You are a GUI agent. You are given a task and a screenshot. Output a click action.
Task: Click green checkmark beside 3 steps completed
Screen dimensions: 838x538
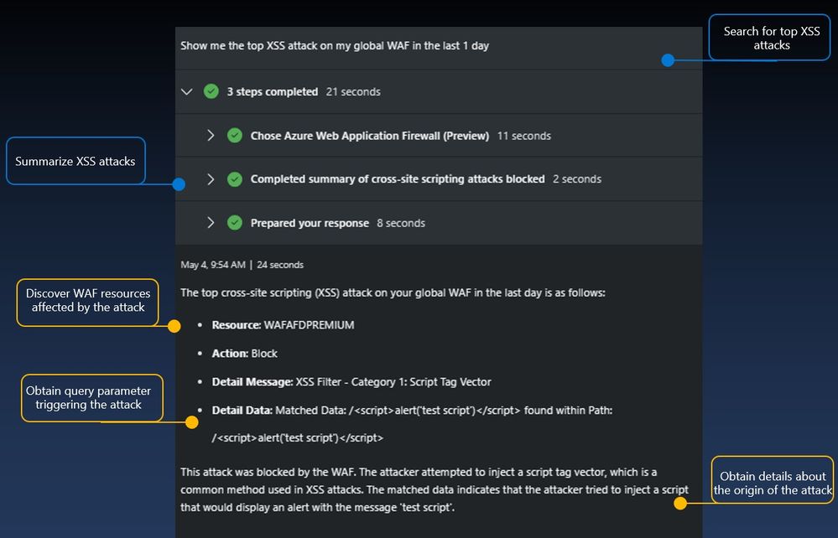click(211, 91)
